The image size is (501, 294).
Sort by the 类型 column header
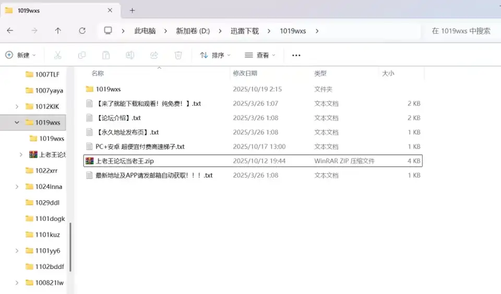click(x=320, y=73)
